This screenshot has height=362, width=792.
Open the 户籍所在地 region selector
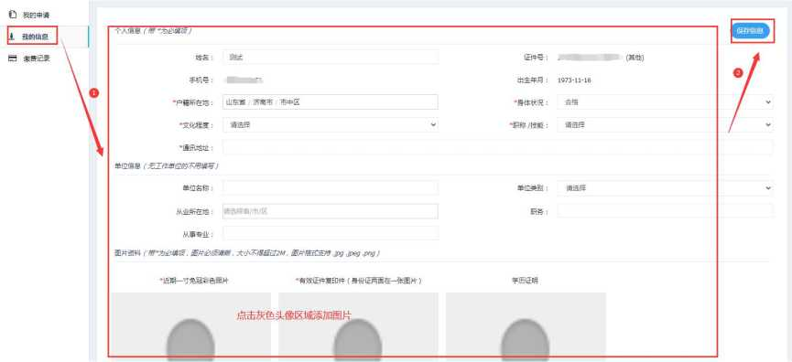click(331, 101)
